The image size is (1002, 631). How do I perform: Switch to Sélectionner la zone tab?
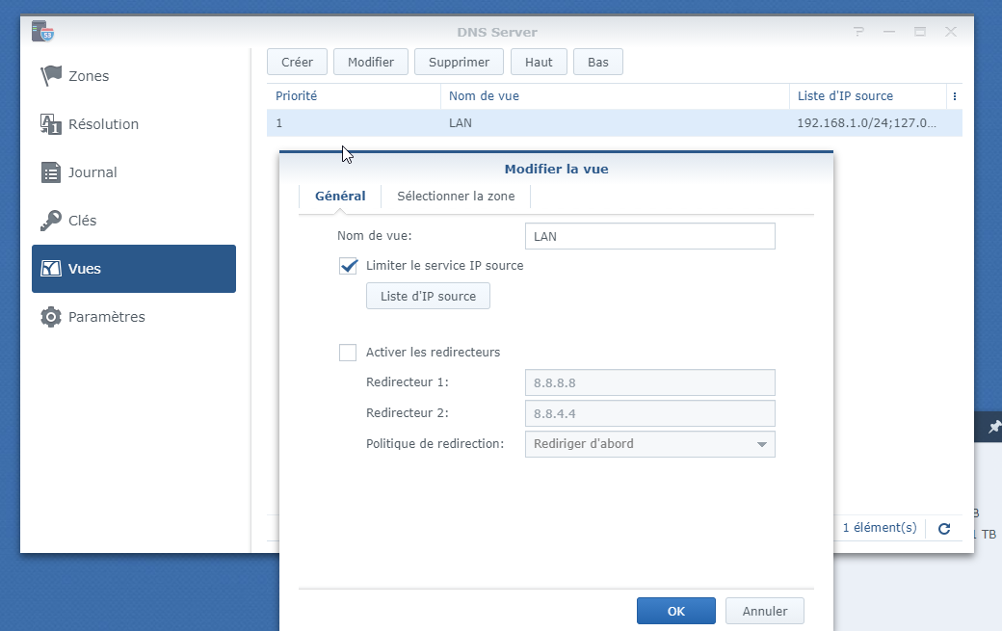[x=456, y=197]
